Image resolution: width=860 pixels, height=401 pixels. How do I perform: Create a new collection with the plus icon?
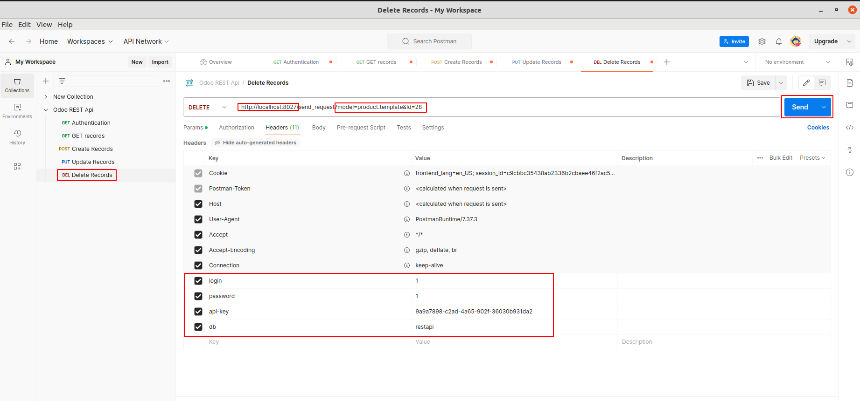(x=46, y=81)
